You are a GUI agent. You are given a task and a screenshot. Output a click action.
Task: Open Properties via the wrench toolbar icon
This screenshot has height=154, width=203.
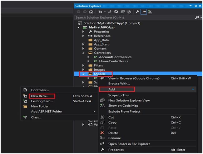[x=137, y=12]
